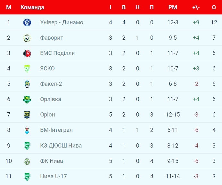
Task: Click the М position column header
Action: (x=9, y=7)
